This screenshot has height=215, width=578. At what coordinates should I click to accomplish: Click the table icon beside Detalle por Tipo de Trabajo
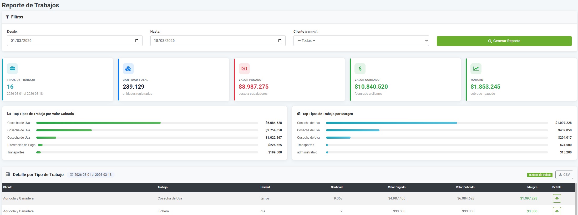tap(8, 174)
